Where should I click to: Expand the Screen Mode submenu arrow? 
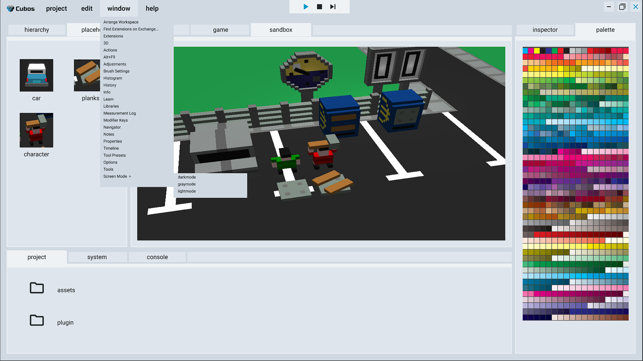click(x=130, y=176)
